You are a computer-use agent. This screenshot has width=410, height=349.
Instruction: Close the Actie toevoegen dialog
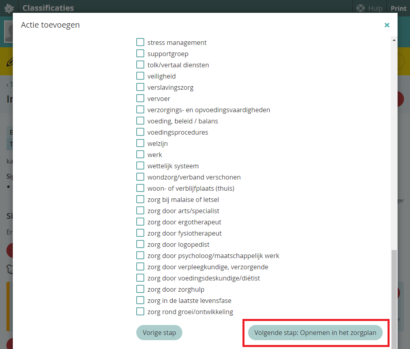pyautogui.click(x=387, y=25)
